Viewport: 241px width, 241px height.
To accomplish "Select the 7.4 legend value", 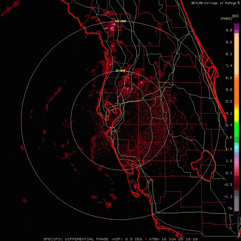I will coord(229,66).
